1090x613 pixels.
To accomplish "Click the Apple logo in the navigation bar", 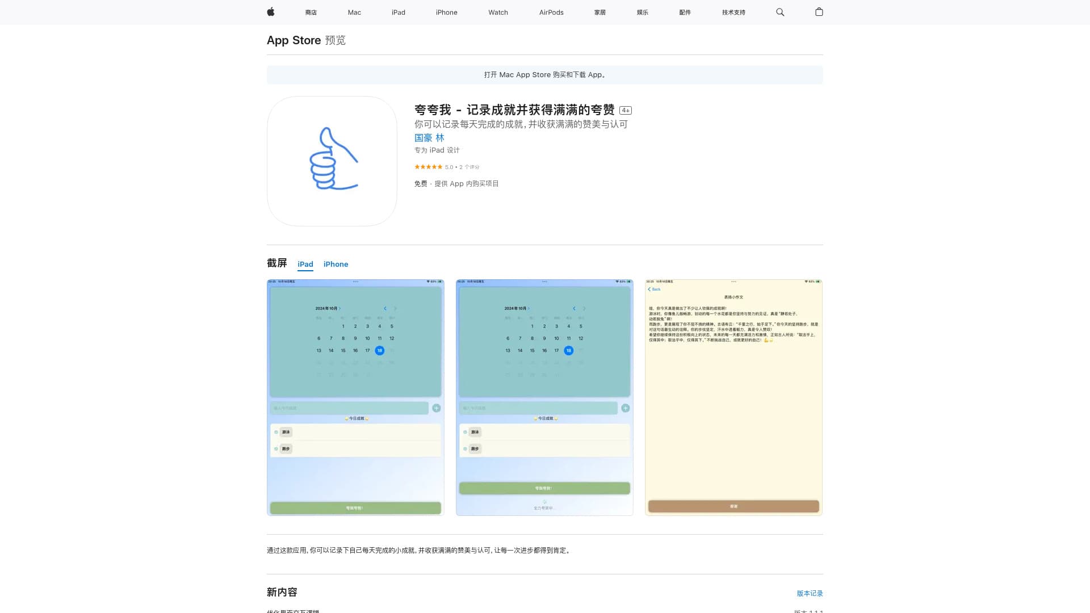I will pos(271,12).
